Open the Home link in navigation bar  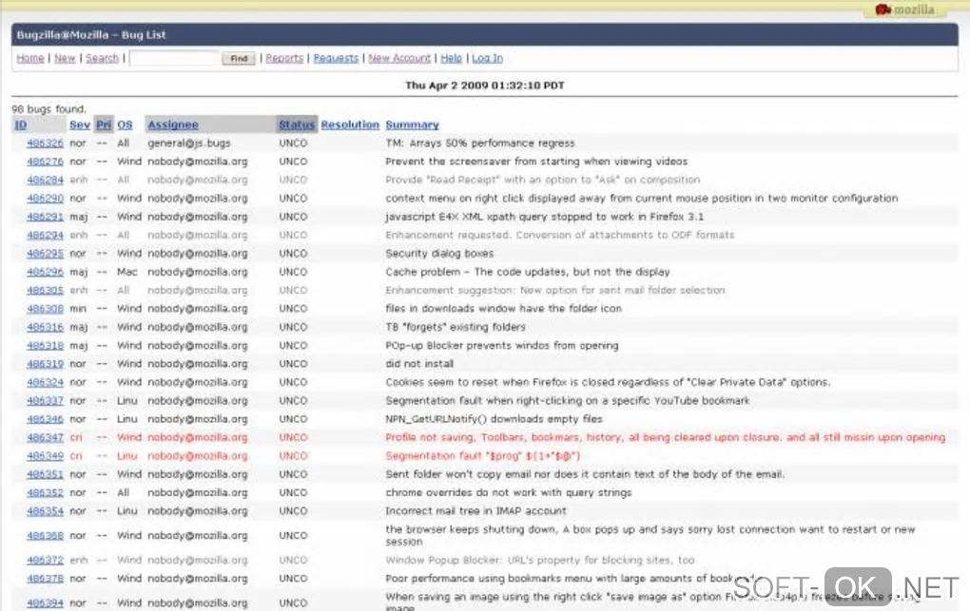(30, 58)
